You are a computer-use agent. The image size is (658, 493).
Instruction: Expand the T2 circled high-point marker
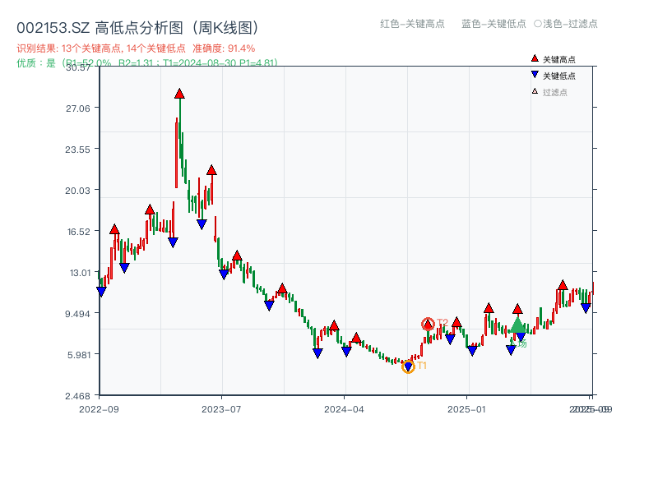point(428,324)
